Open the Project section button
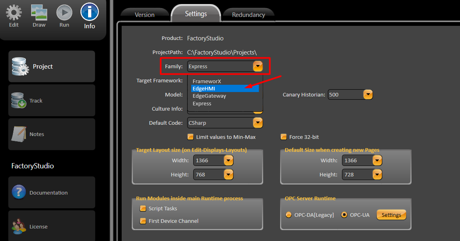Image resolution: width=460 pixels, height=241 pixels. tap(52, 67)
